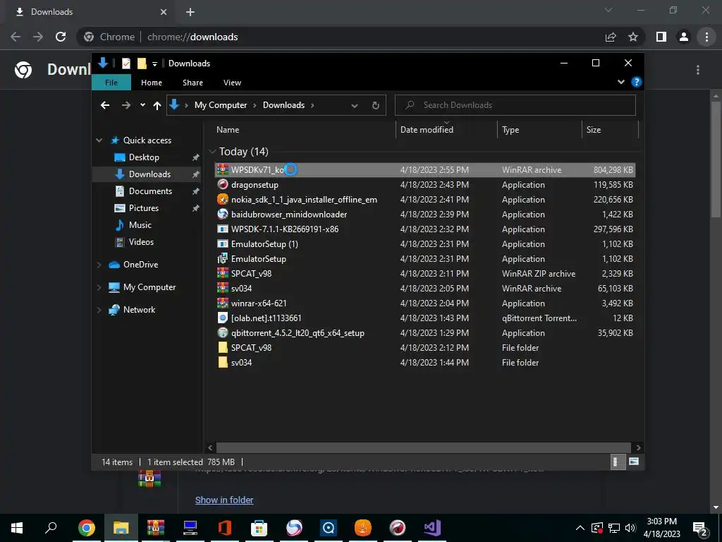The image size is (722, 542).
Task: Show hidden system tray icons
Action: tap(580, 528)
